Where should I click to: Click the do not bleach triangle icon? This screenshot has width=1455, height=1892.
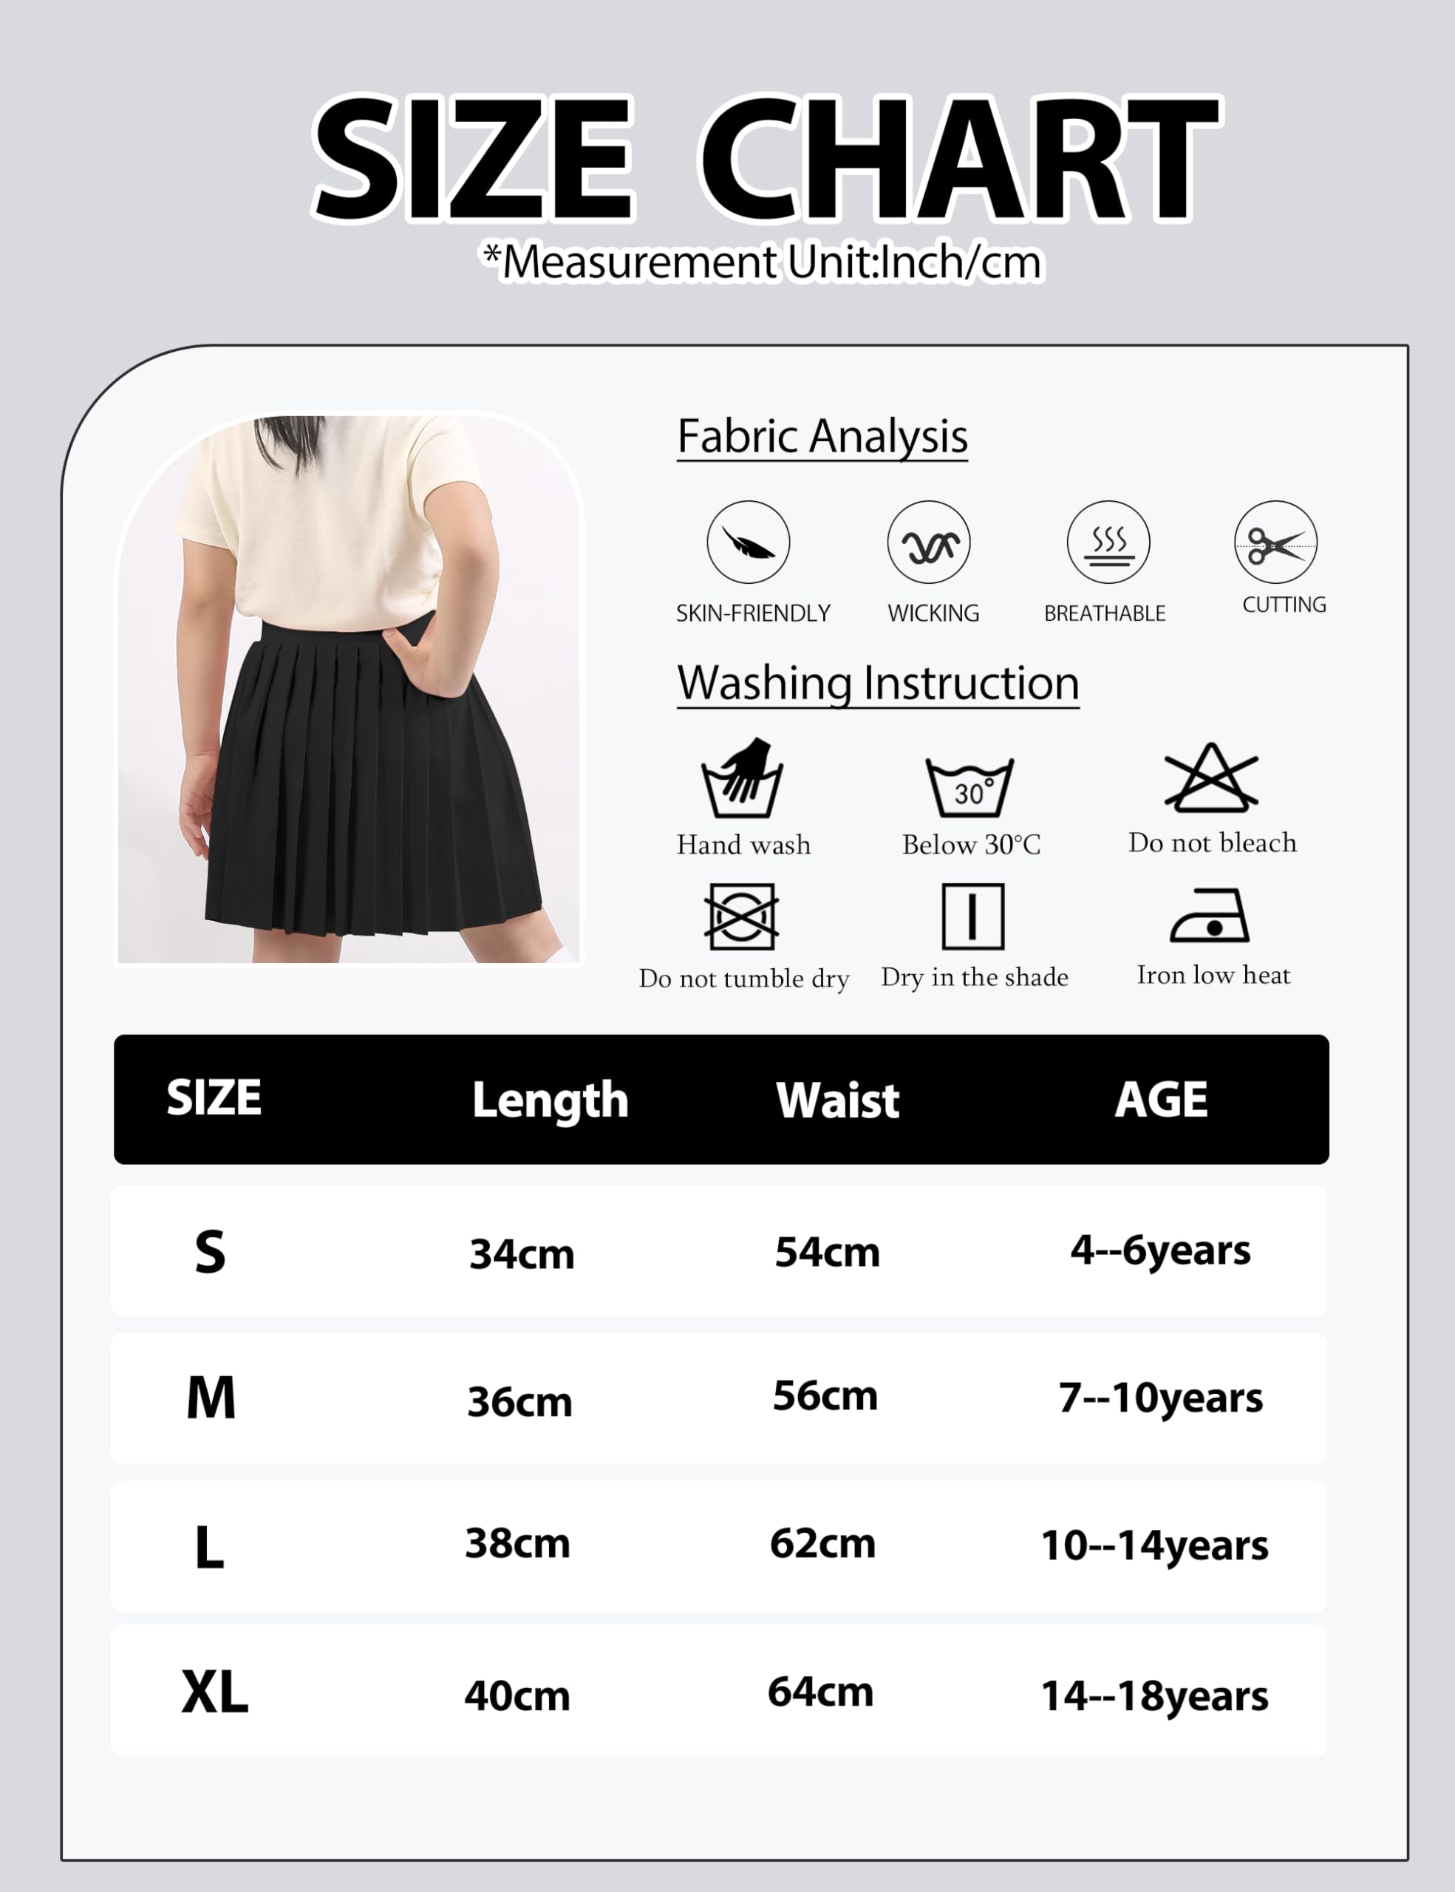(x=1210, y=777)
